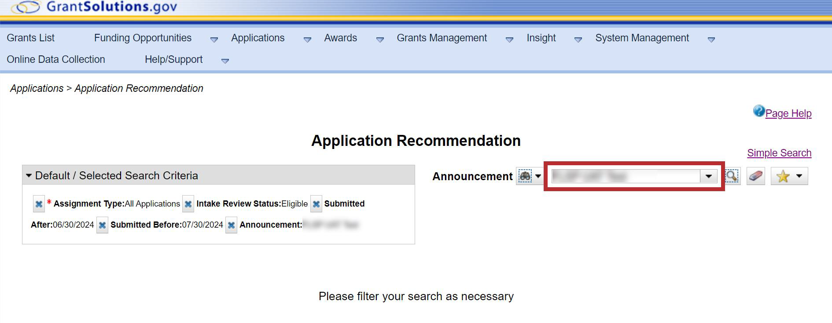
Task: Open the Announcement combo box dropdown arrow
Action: pyautogui.click(x=708, y=176)
